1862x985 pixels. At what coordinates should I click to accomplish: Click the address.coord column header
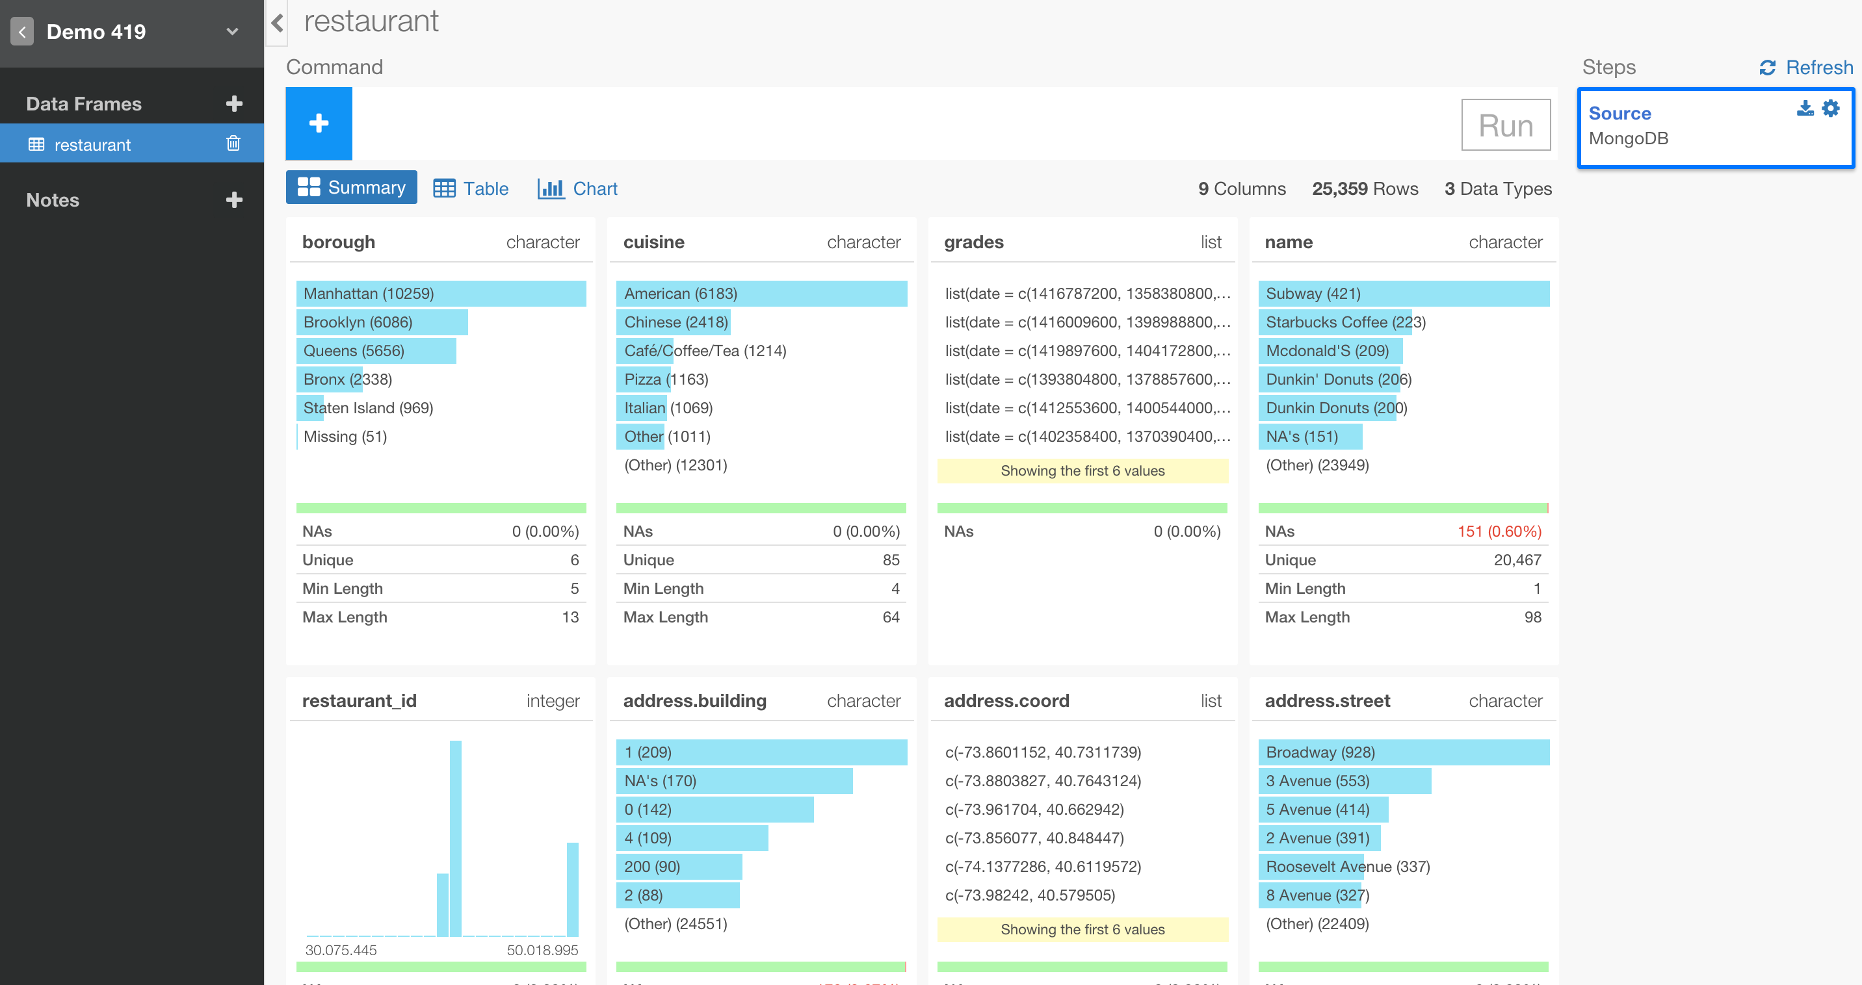1006,700
